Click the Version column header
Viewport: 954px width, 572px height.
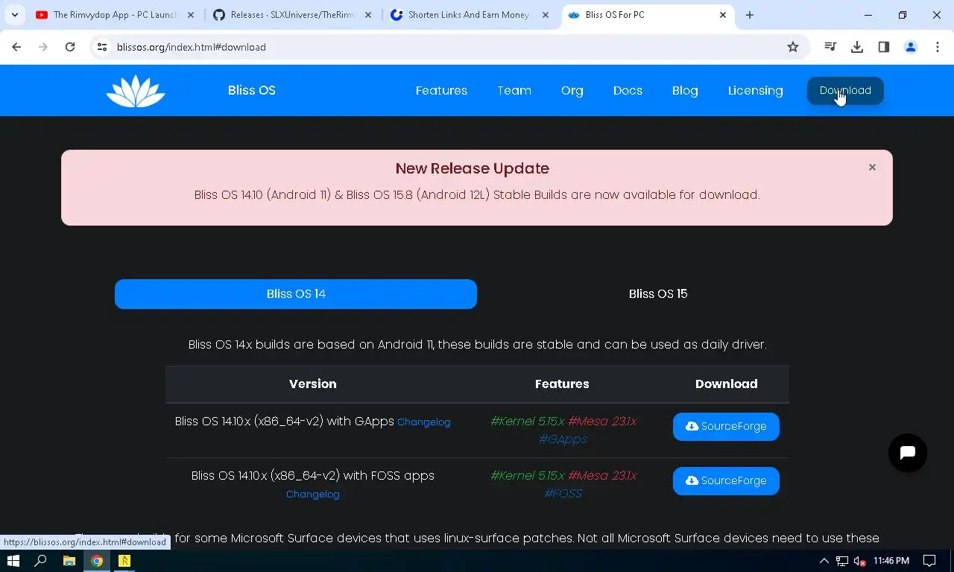(313, 384)
